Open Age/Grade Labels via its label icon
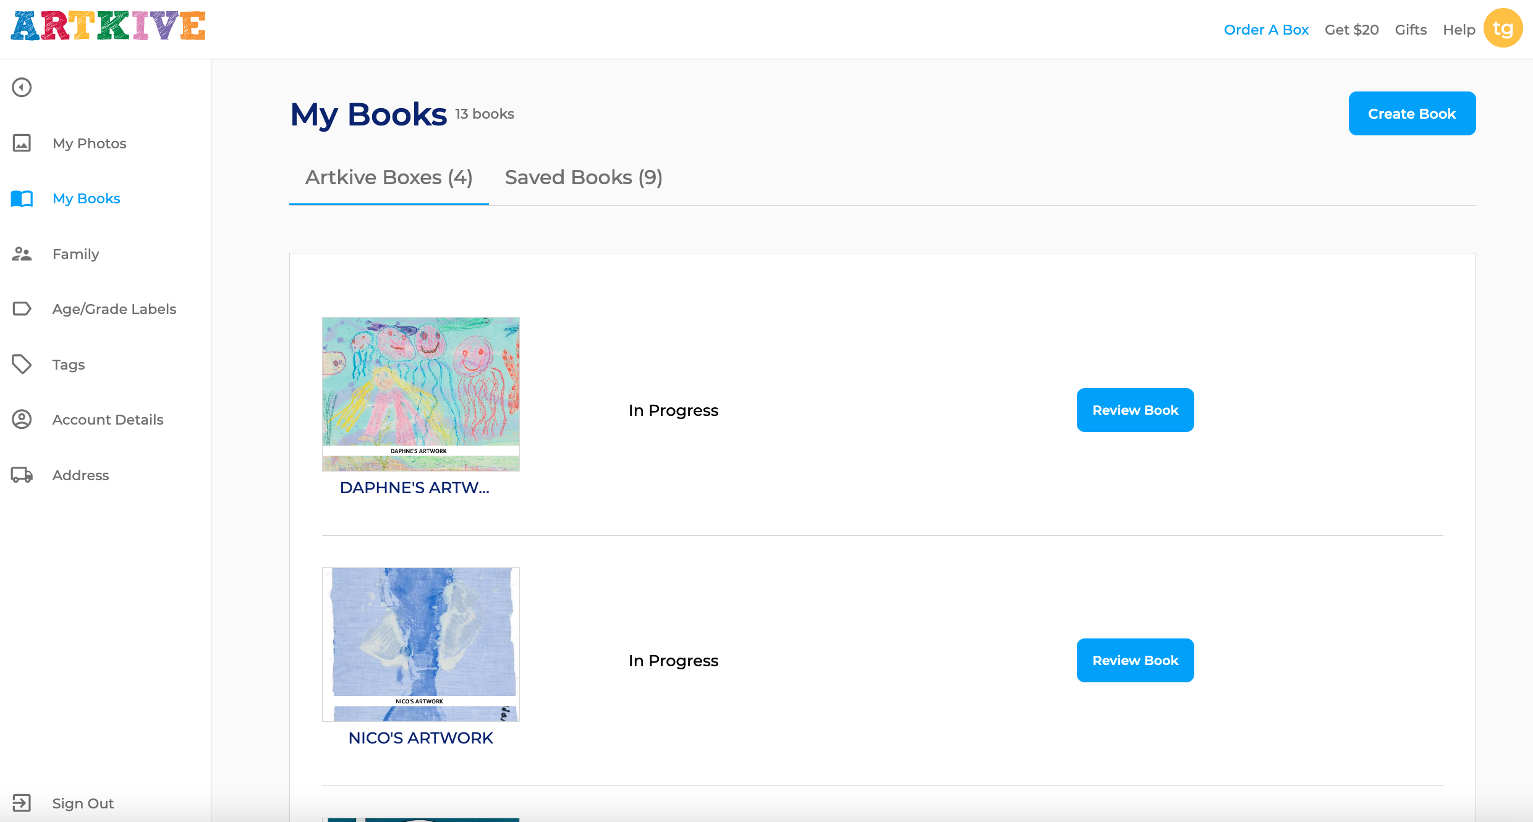1533x822 pixels. click(22, 308)
